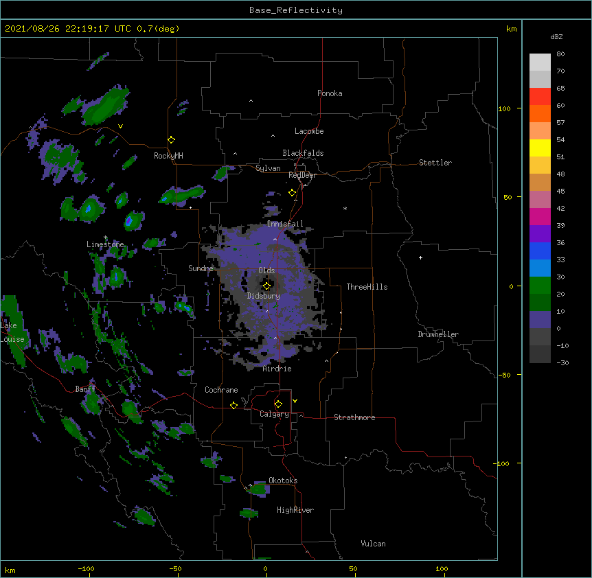Viewport: 592px width, 578px height.
Task: Click the RockyMH label
Action: [168, 155]
